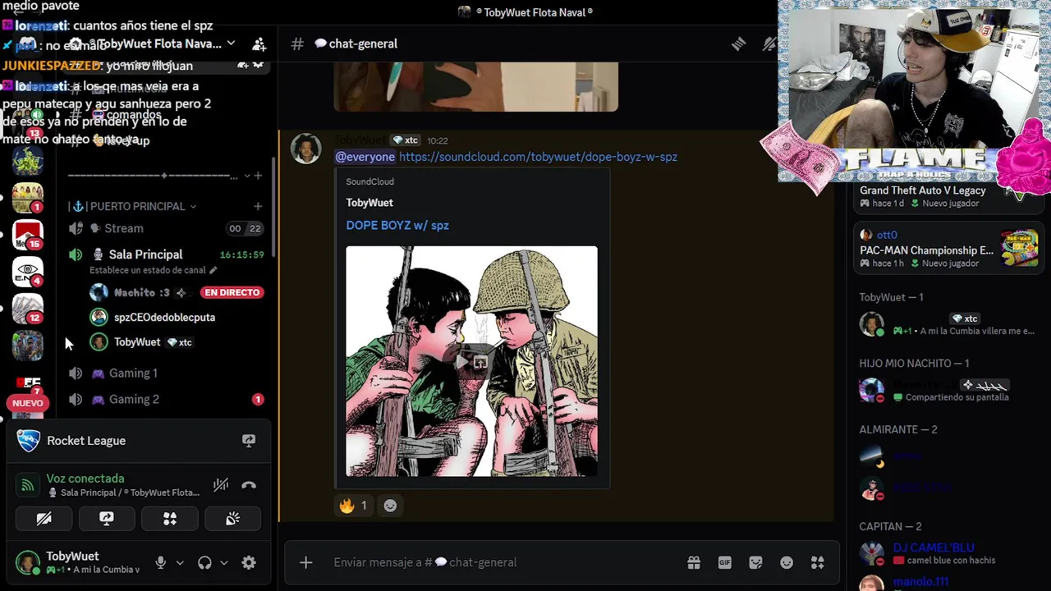Open TobyWuet profile in member list

coord(948,324)
